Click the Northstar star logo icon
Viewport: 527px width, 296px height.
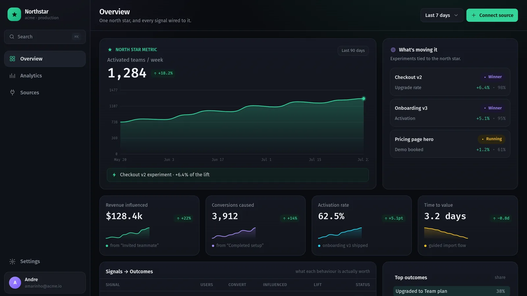(x=14, y=14)
